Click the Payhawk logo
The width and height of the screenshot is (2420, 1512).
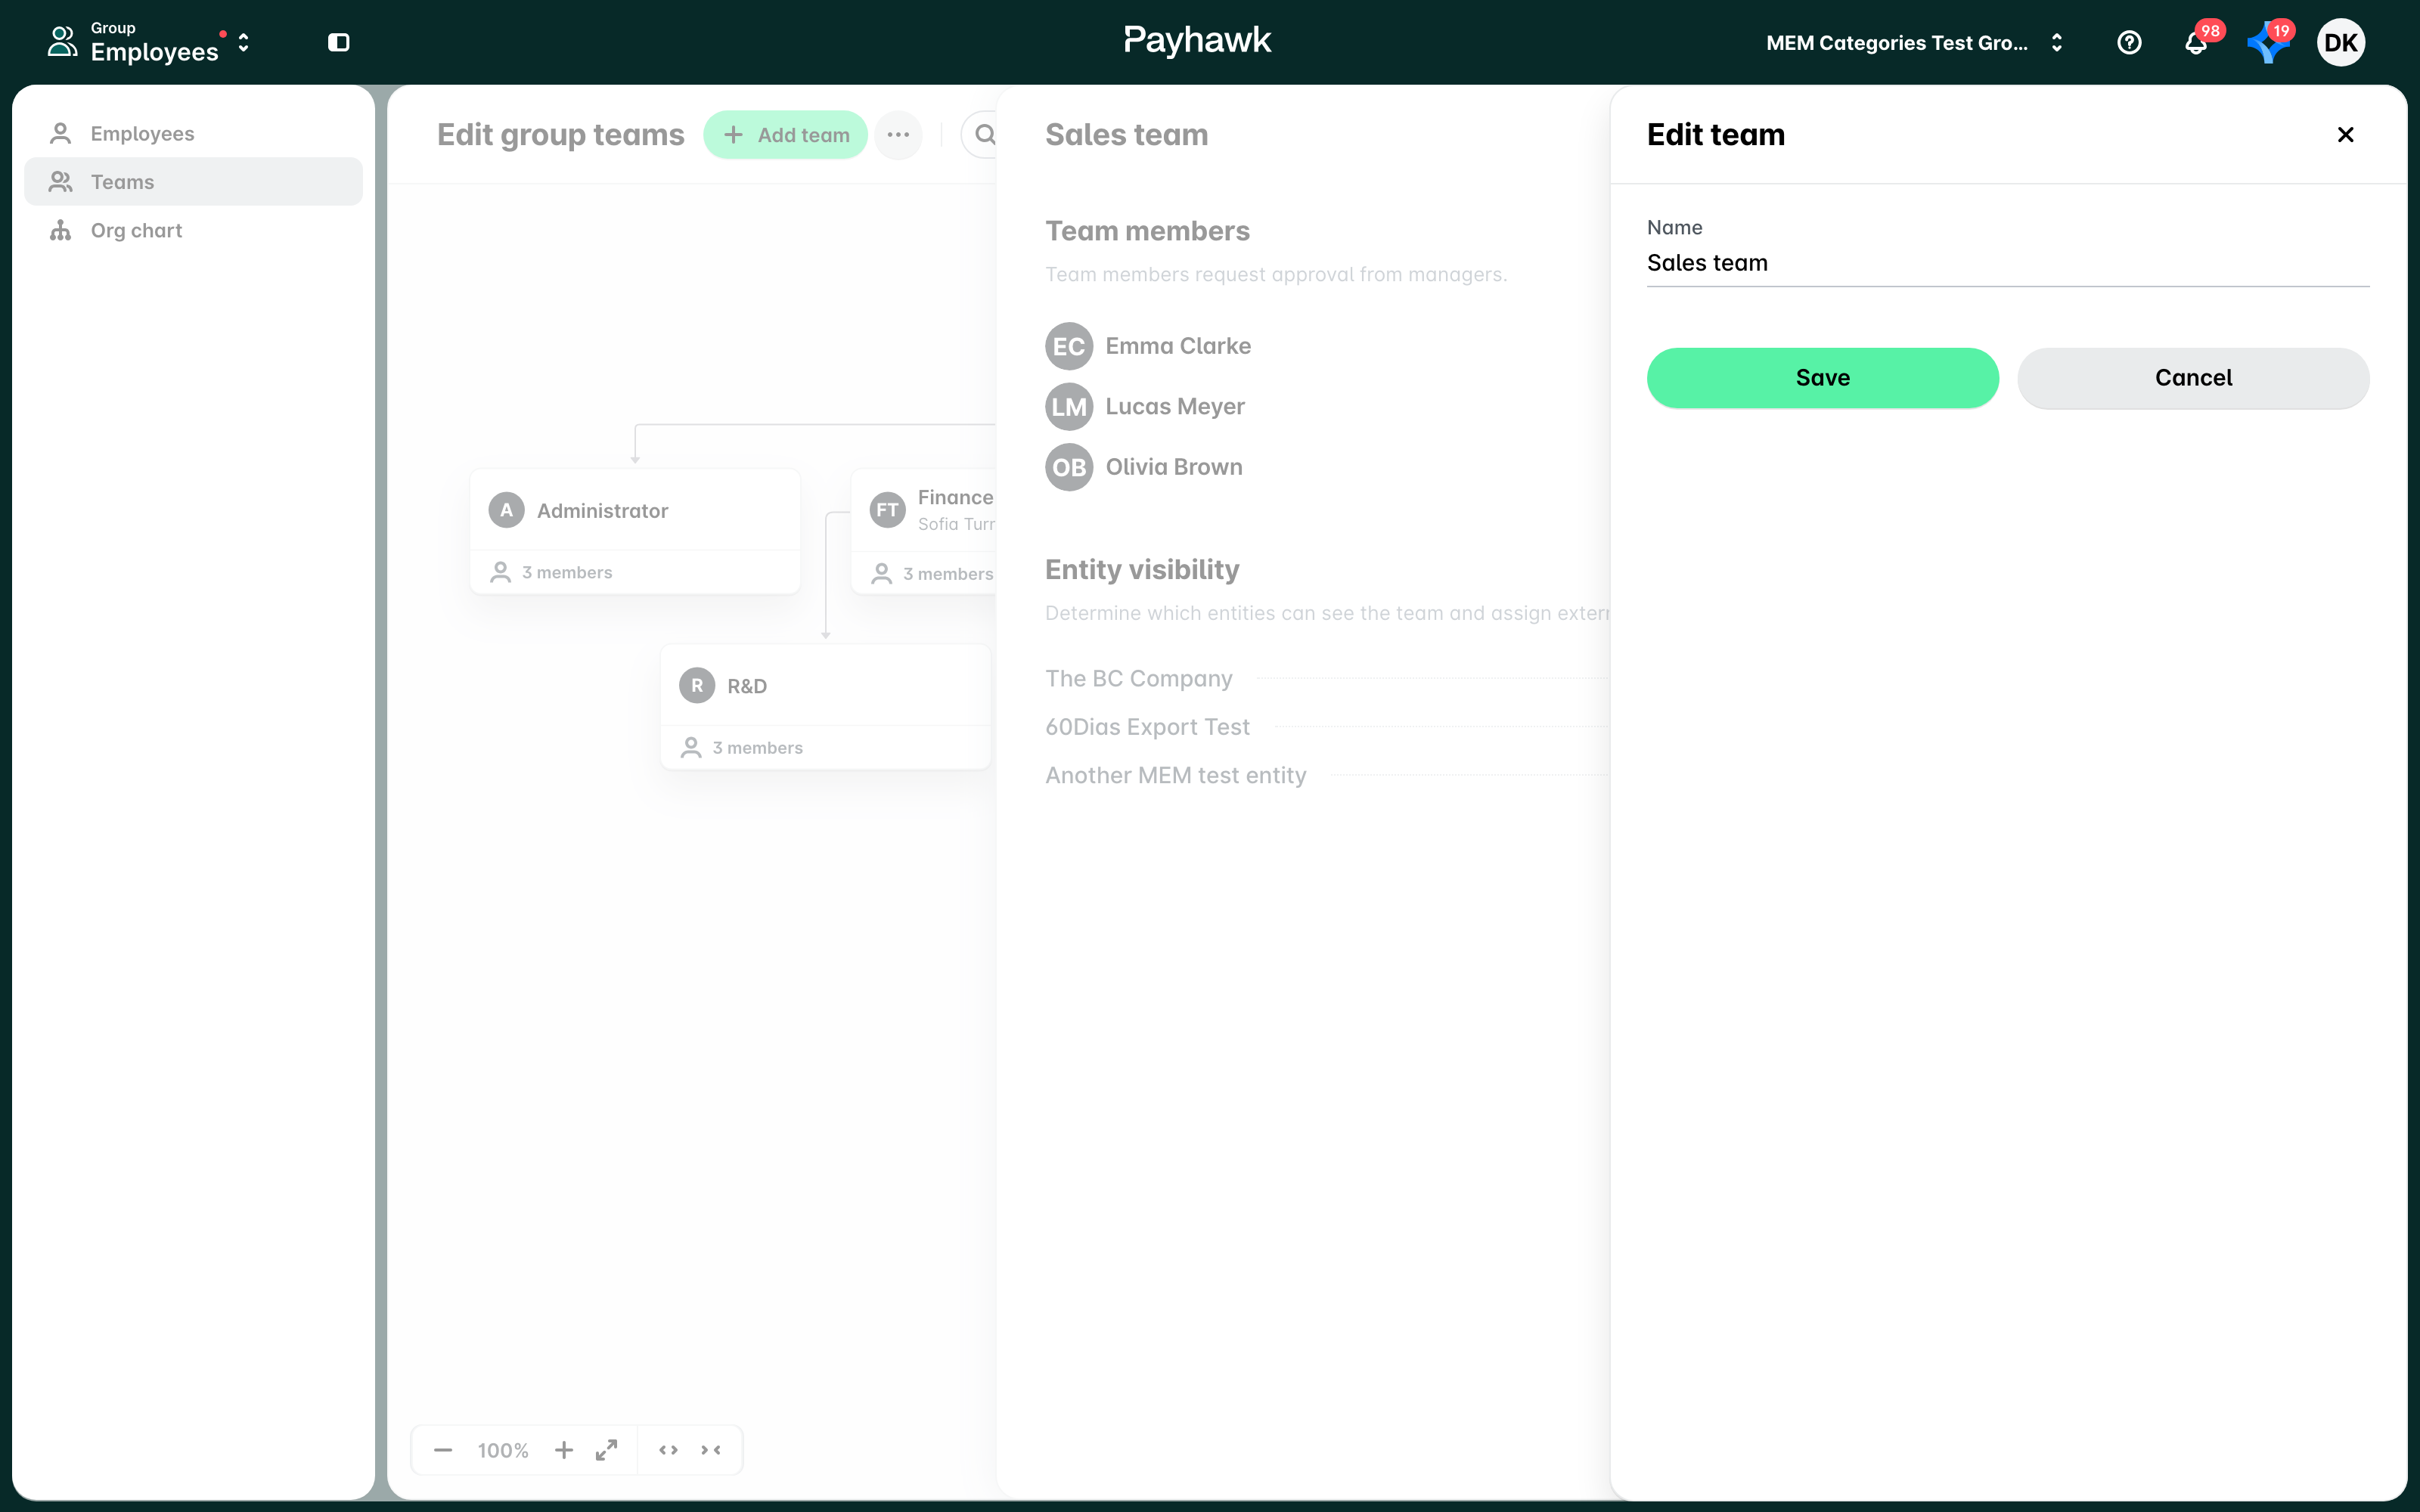pos(1197,41)
